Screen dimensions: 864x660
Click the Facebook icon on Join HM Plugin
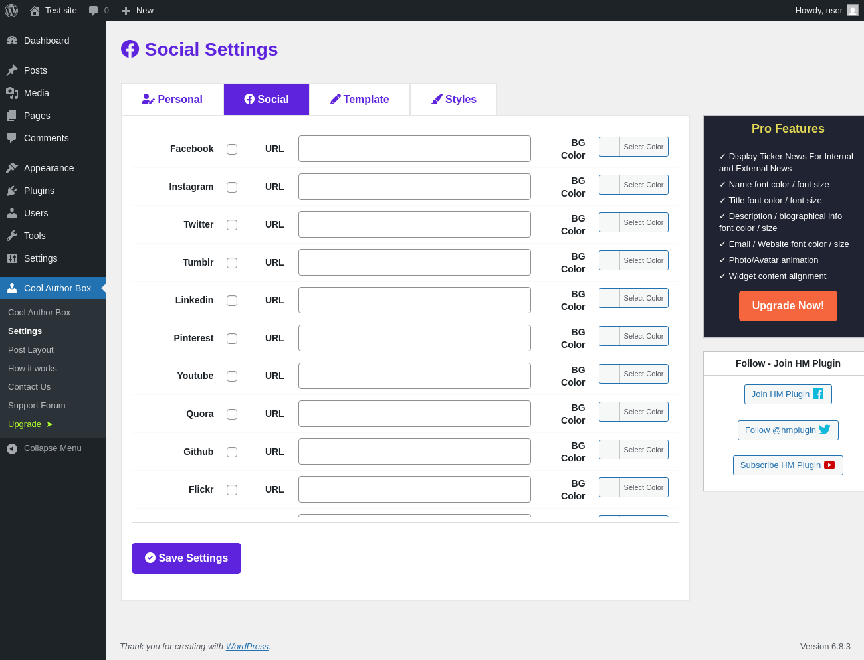click(x=818, y=394)
